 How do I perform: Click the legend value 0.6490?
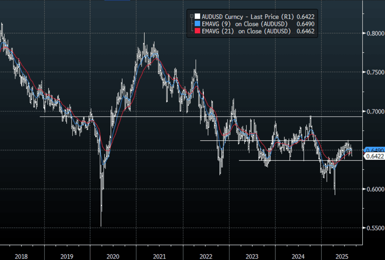tap(306, 24)
